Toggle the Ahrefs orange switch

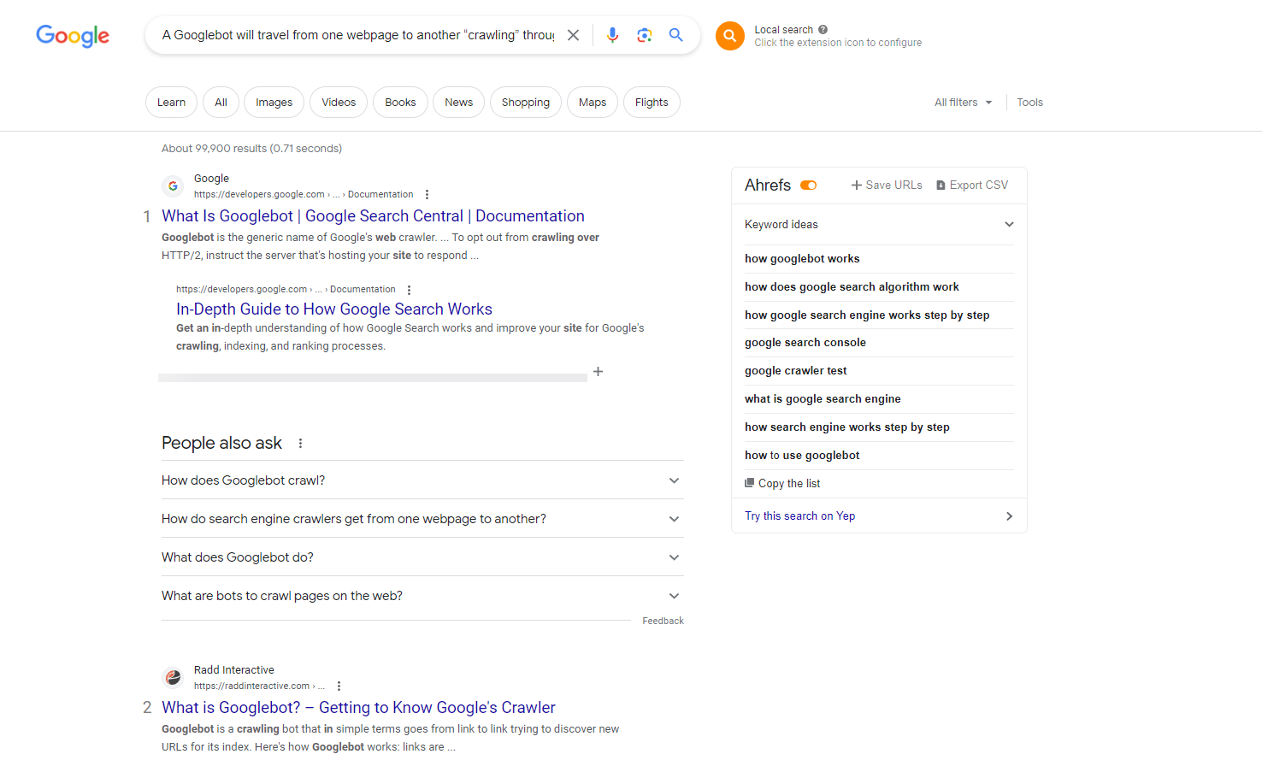808,186
